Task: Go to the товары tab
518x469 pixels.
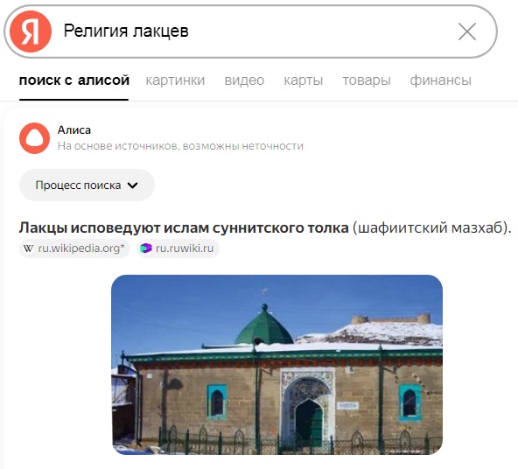Action: tap(367, 80)
